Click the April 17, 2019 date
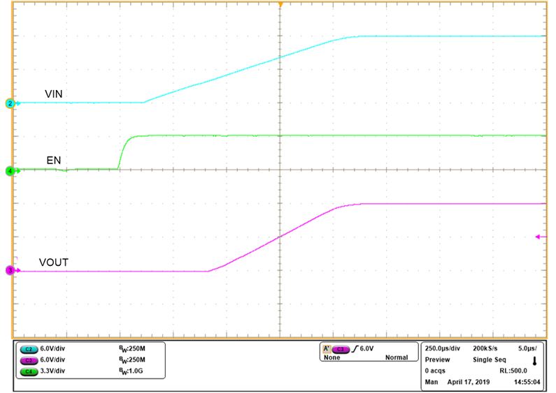The width and height of the screenshot is (556, 393). 469,383
